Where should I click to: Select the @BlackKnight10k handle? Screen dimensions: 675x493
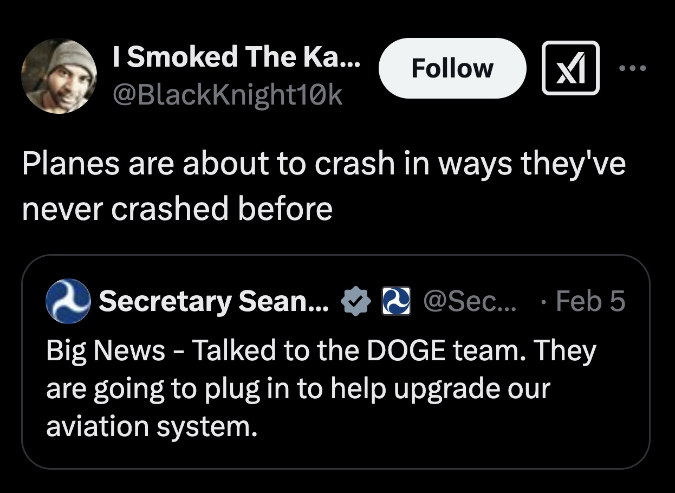coord(228,94)
